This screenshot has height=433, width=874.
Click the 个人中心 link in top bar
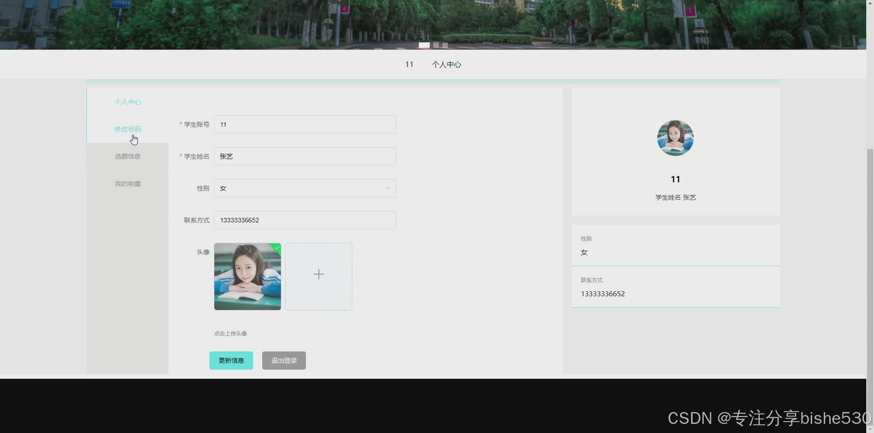coord(447,65)
